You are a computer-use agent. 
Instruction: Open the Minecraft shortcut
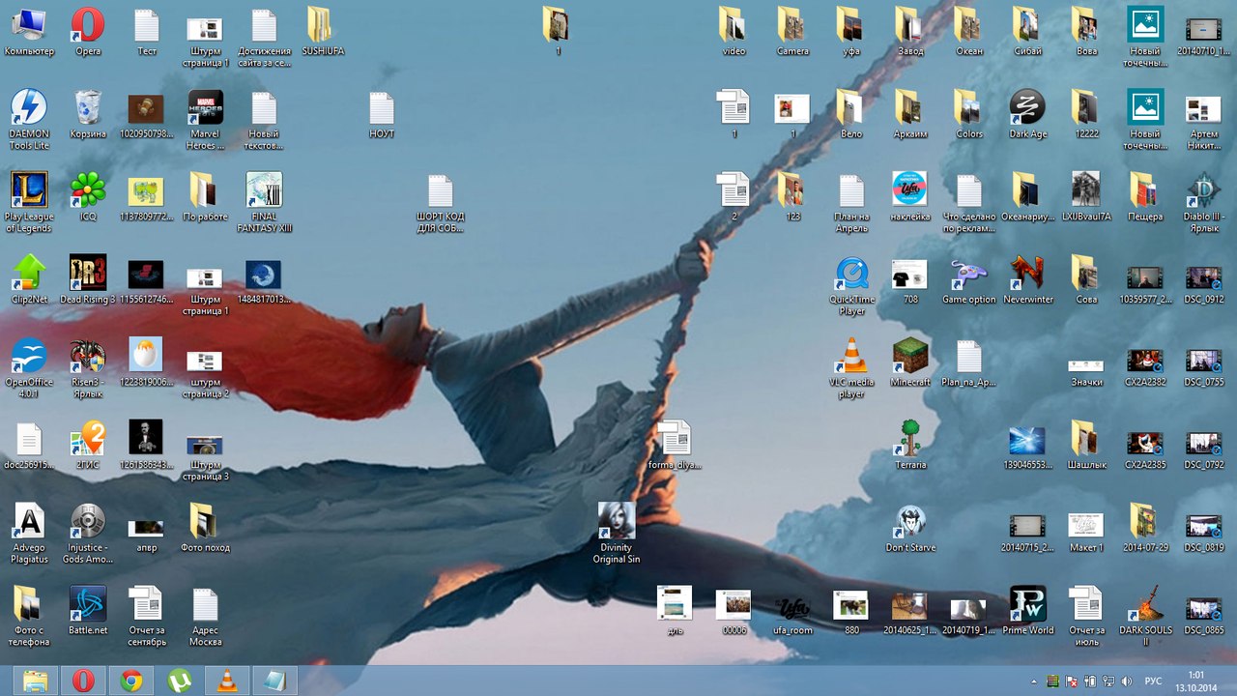point(910,362)
